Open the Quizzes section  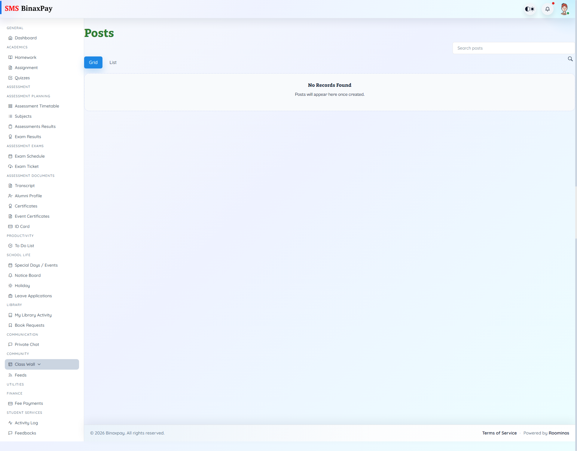click(x=22, y=77)
